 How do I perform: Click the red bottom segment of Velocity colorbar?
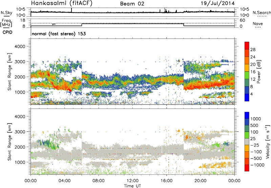[247, 168]
